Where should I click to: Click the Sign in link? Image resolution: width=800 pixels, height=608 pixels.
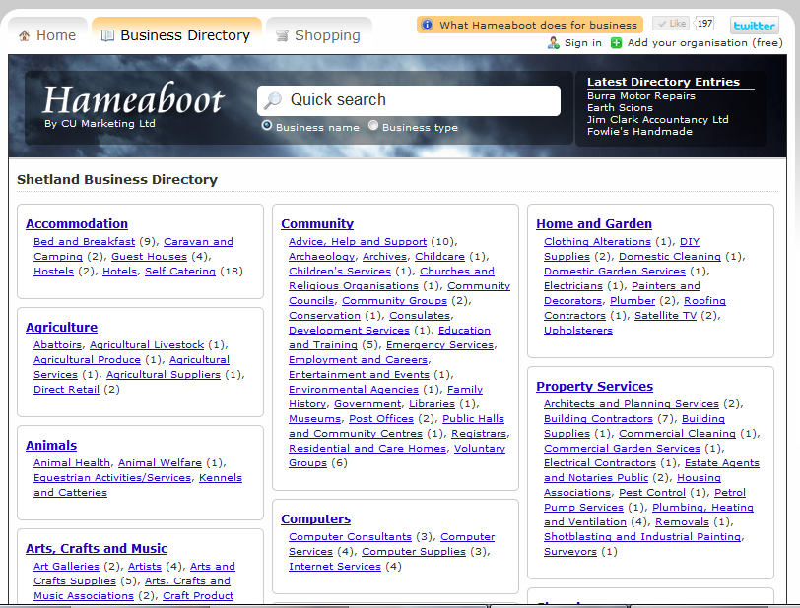pyautogui.click(x=582, y=43)
